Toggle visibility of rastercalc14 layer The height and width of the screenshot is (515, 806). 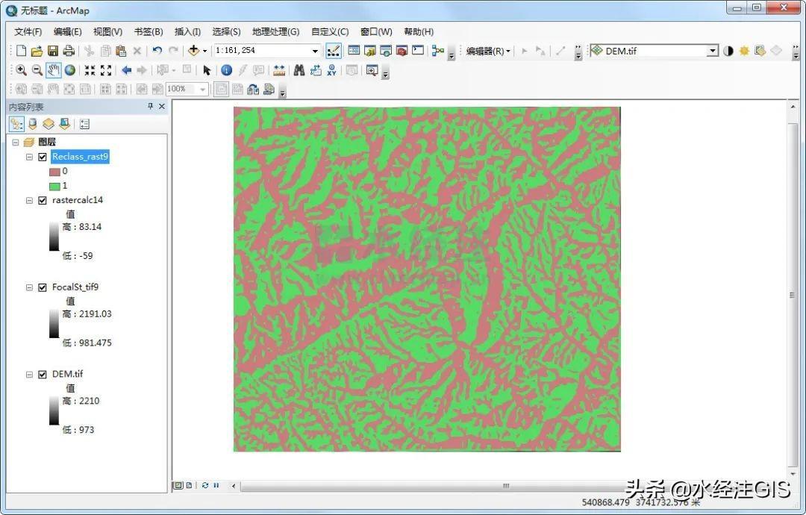(x=43, y=200)
